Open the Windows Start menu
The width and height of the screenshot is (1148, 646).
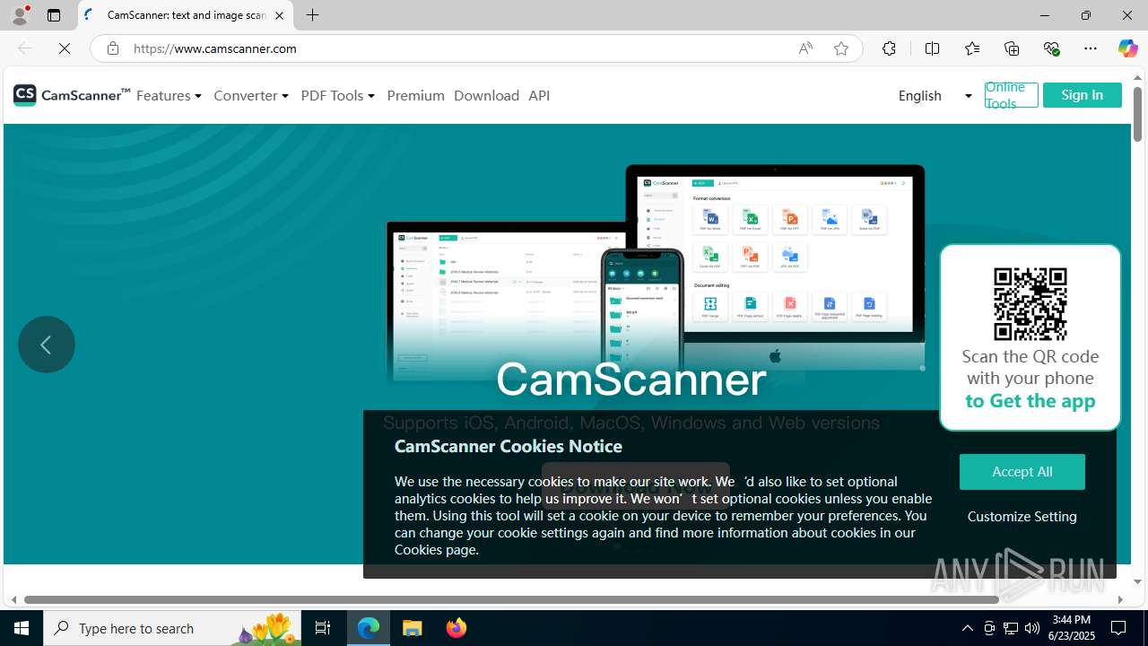[x=22, y=628]
